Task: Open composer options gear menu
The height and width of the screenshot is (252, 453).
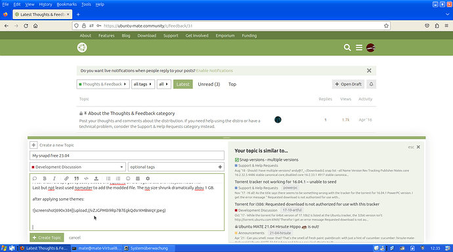Action: [x=148, y=178]
